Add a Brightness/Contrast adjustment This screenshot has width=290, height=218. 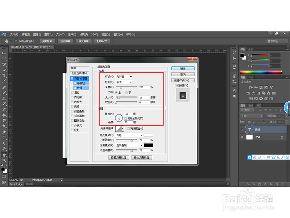point(250,87)
